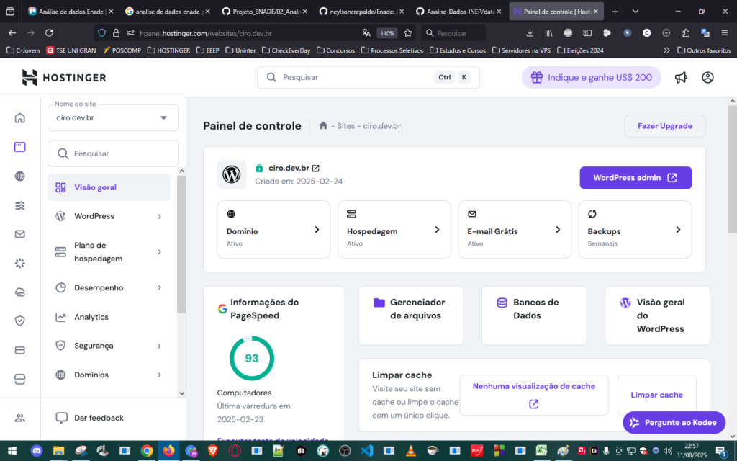
Task: Select Analytics in the sidebar menu
Action: 91,317
